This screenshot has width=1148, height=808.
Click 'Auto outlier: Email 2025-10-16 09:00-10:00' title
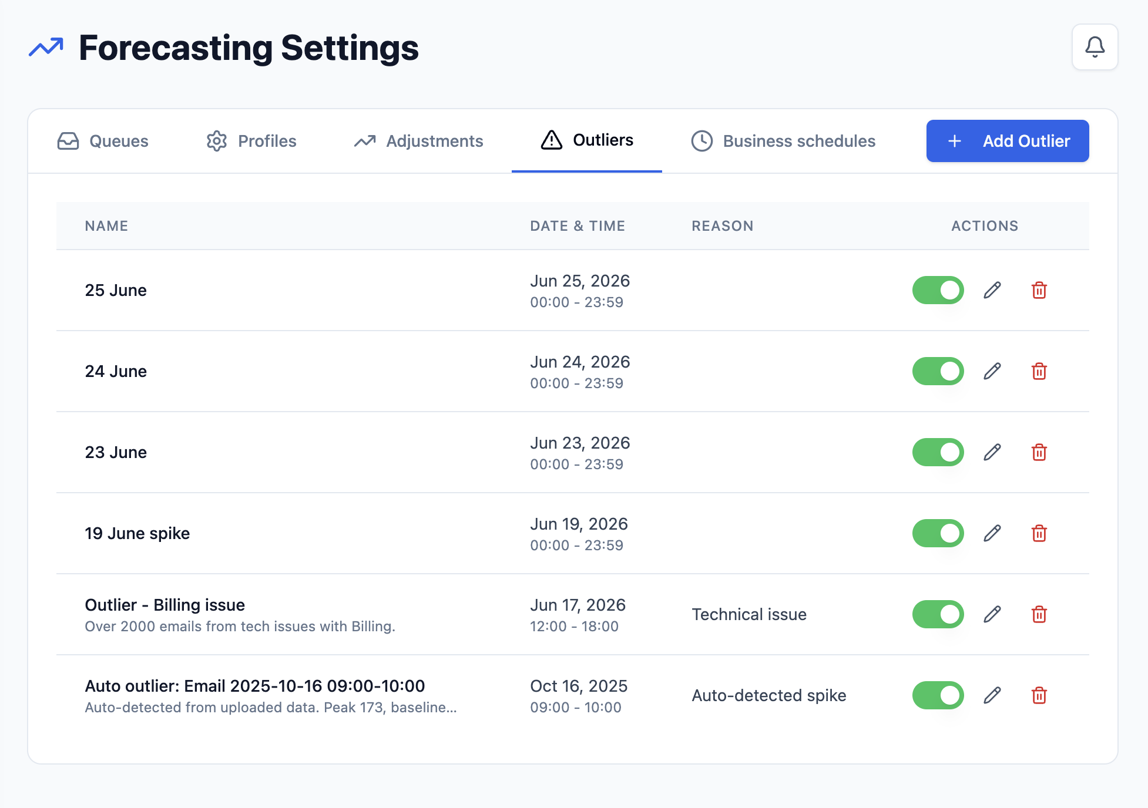point(255,686)
